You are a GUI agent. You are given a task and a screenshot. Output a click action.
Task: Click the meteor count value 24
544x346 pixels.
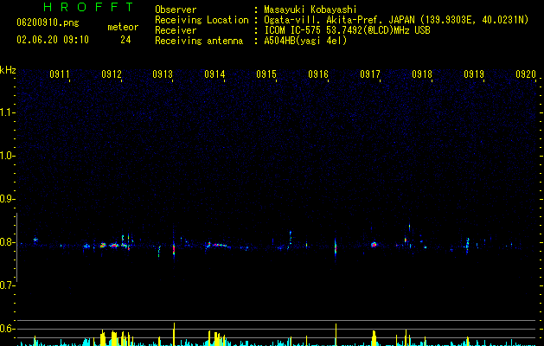point(125,40)
